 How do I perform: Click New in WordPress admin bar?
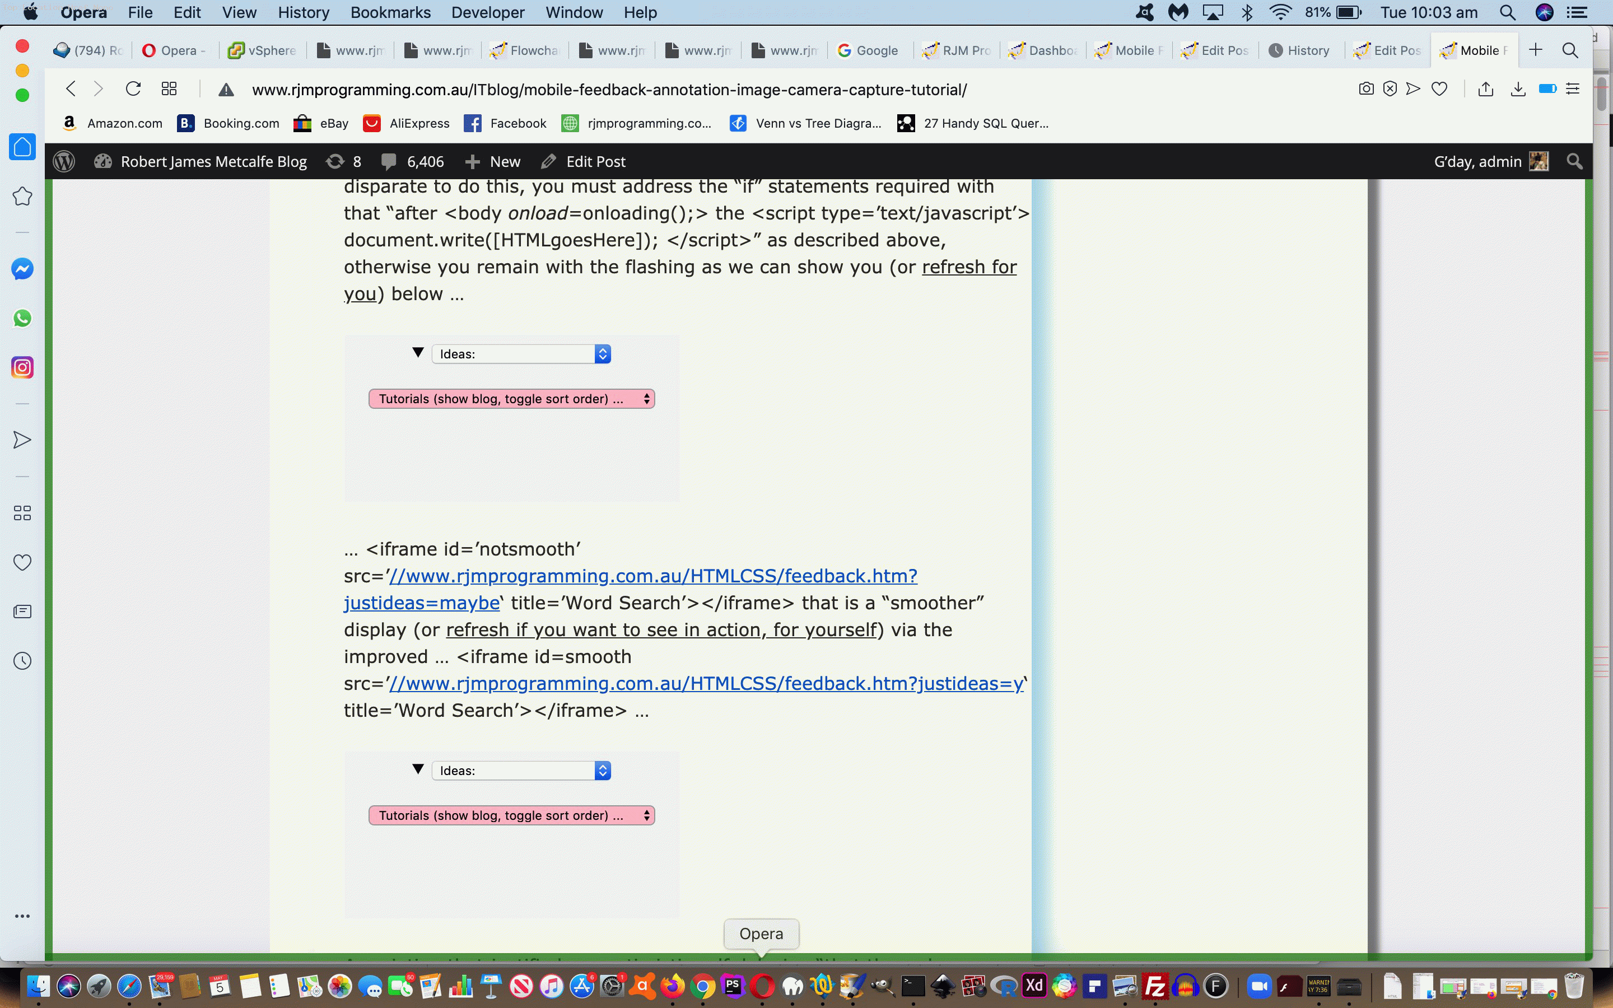(x=492, y=161)
